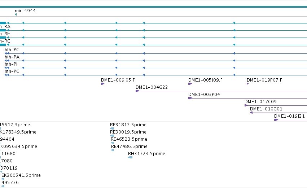Click the DME1-019P07.F small arrow glyph
The height and width of the screenshot is (188, 307).
248,84
